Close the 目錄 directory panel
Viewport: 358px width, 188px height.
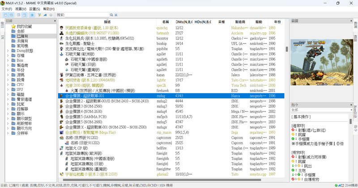(55, 21)
